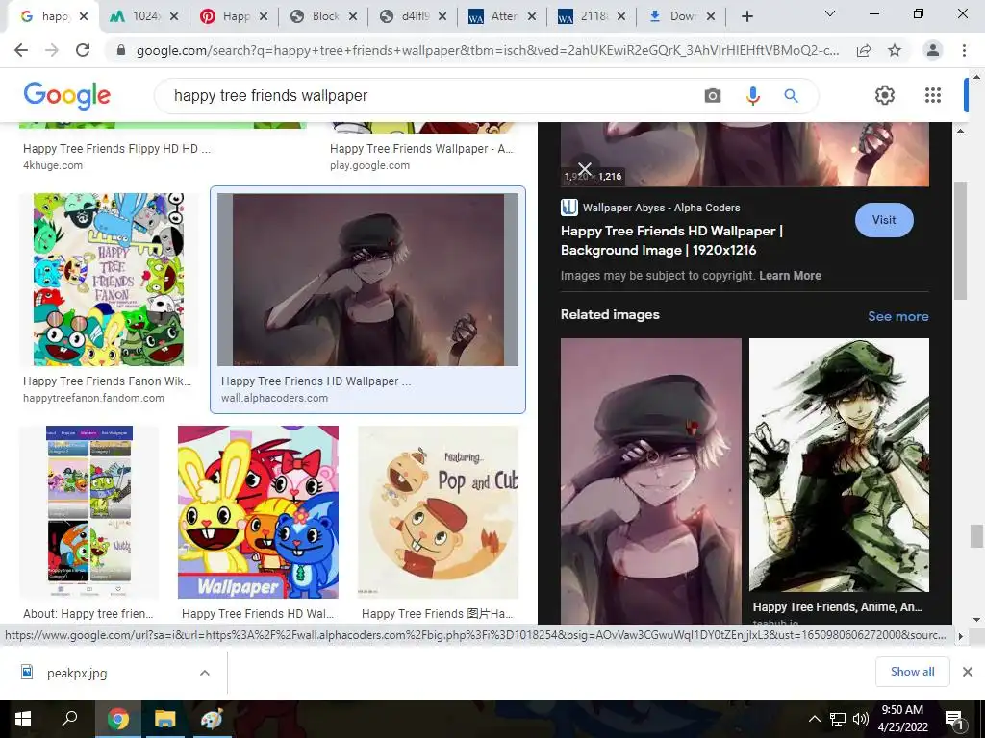The image size is (985, 738).
Task: Reload the current page
Action: pyautogui.click(x=83, y=50)
